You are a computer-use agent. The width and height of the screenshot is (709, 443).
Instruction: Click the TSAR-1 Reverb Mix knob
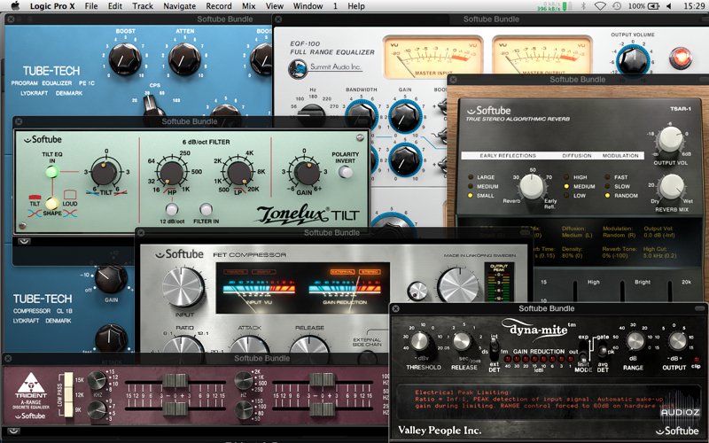coord(671,188)
